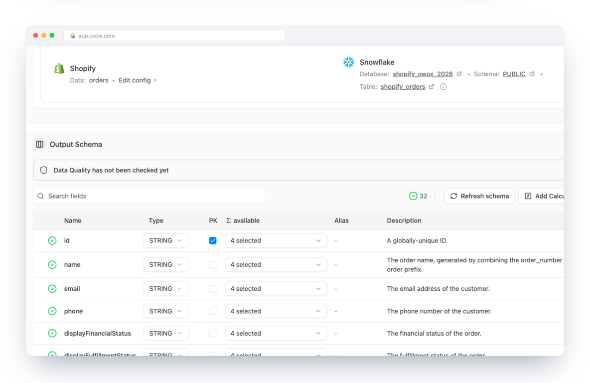Click the 'displayFinancialStatus' field name
The image size is (590, 383).
98,333
